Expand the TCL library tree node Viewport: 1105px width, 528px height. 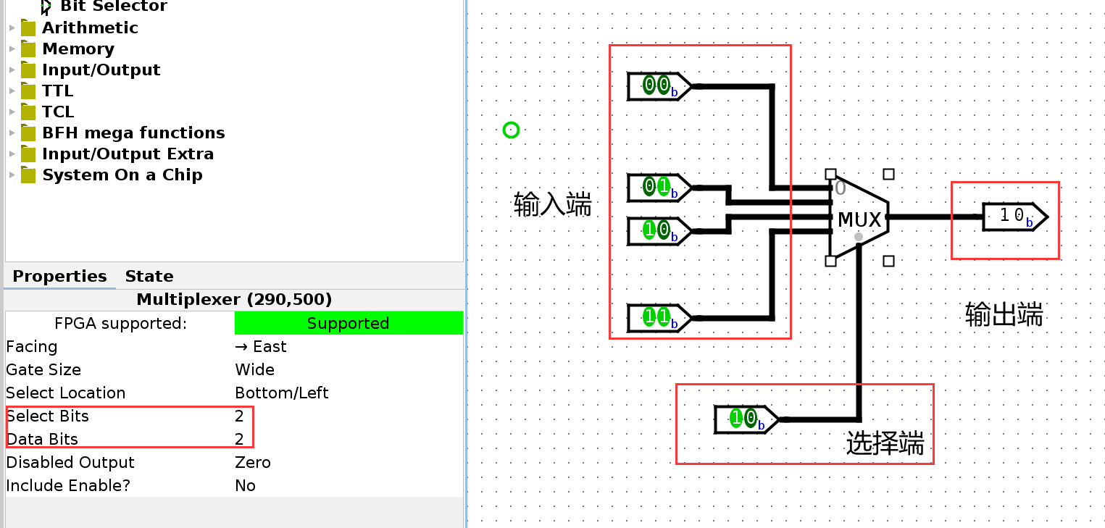pos(12,112)
